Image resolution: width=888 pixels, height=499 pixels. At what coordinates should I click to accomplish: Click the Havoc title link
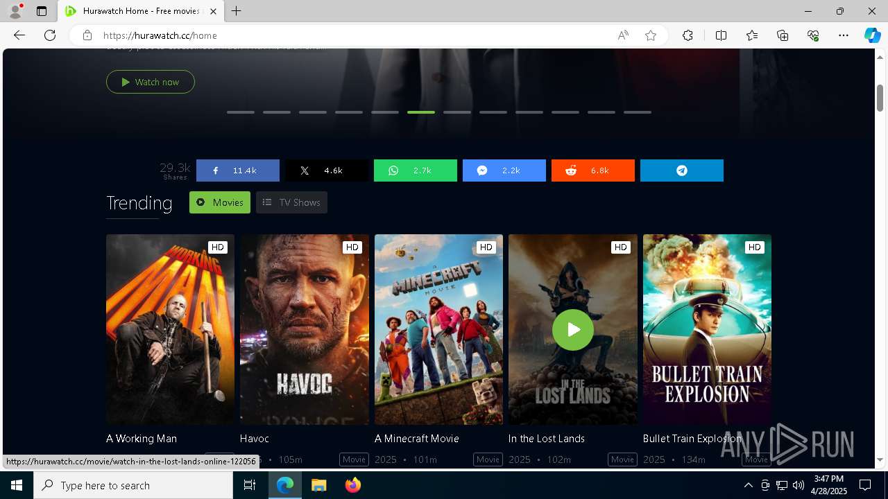coord(255,439)
